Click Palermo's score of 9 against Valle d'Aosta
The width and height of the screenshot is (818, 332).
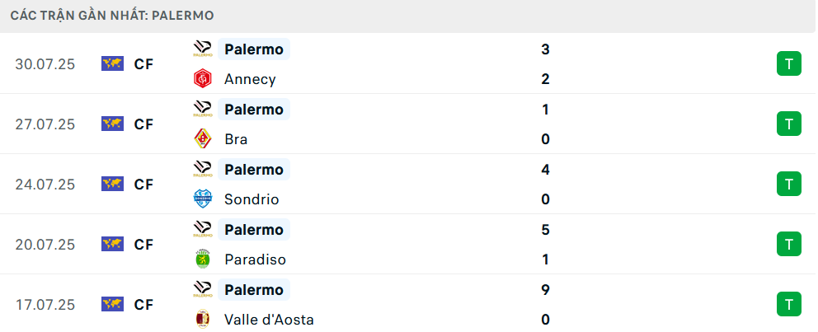(545, 290)
